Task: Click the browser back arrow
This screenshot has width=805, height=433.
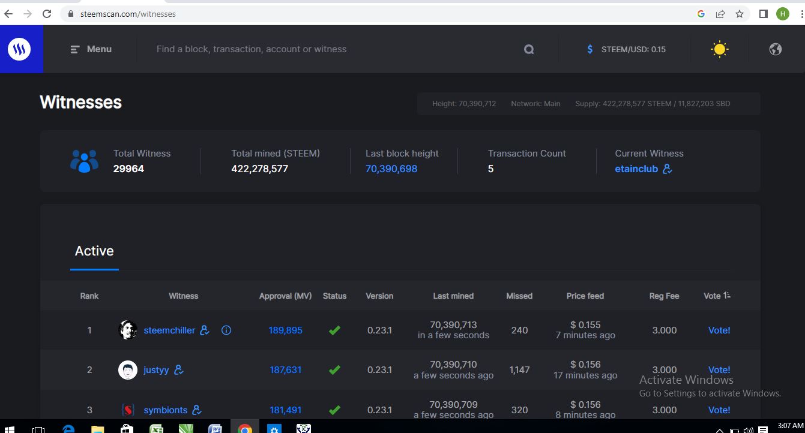Action: point(8,13)
